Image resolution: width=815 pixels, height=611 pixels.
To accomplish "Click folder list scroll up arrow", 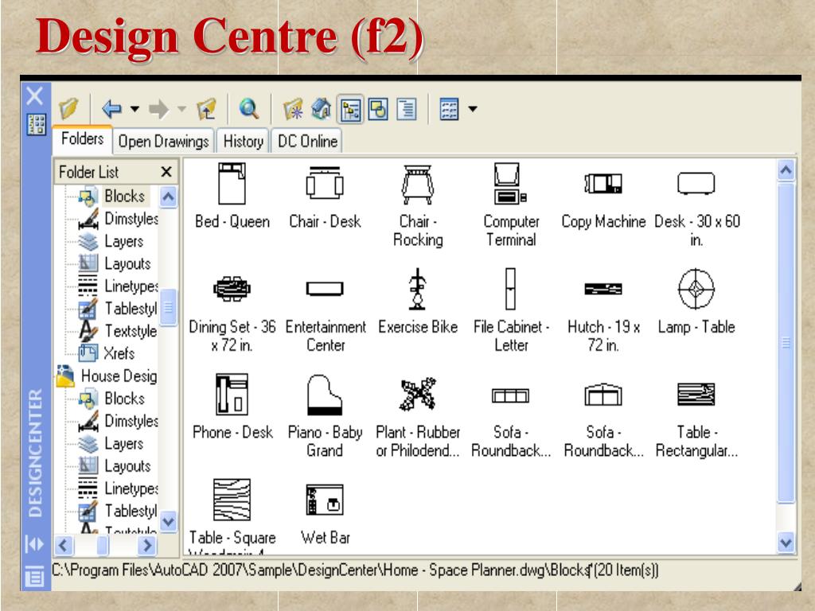I will point(168,197).
